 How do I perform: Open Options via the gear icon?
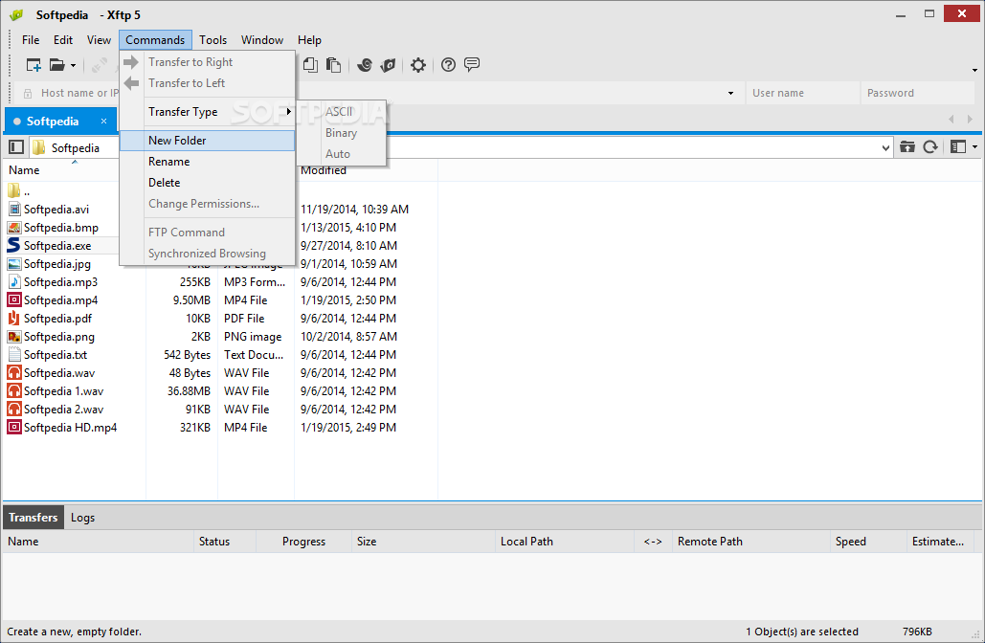(417, 65)
